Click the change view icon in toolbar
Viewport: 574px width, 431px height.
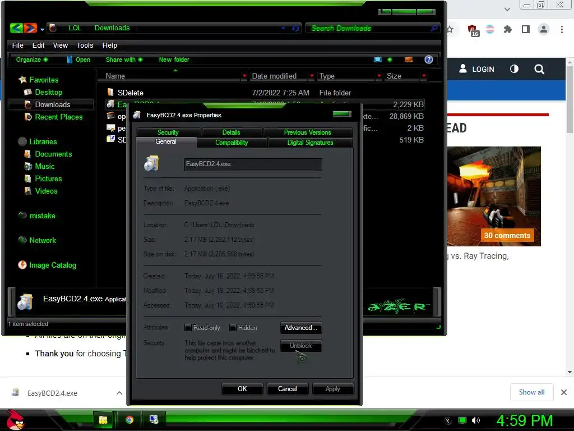[x=378, y=59]
